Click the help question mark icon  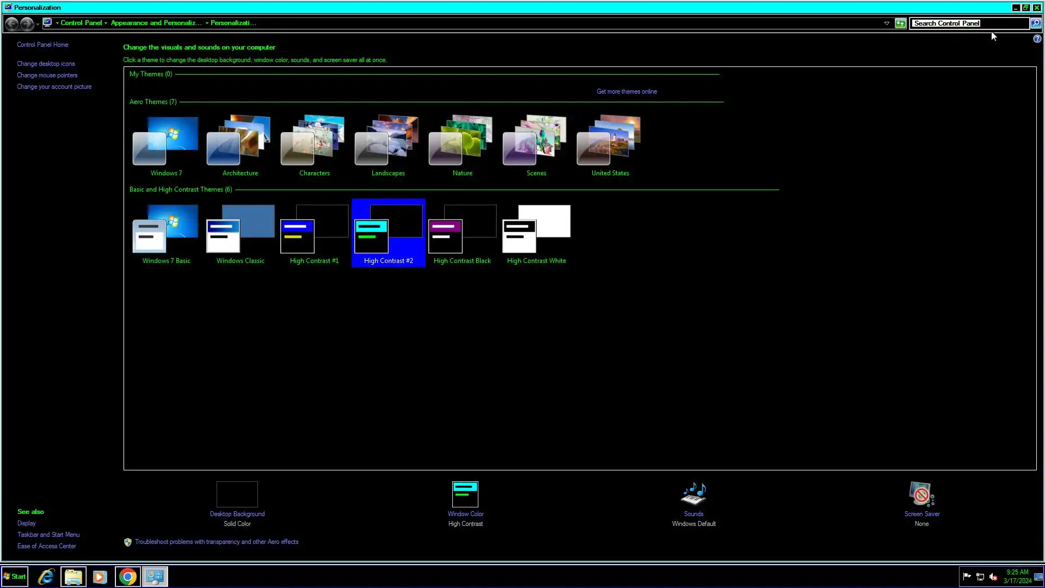(1037, 39)
